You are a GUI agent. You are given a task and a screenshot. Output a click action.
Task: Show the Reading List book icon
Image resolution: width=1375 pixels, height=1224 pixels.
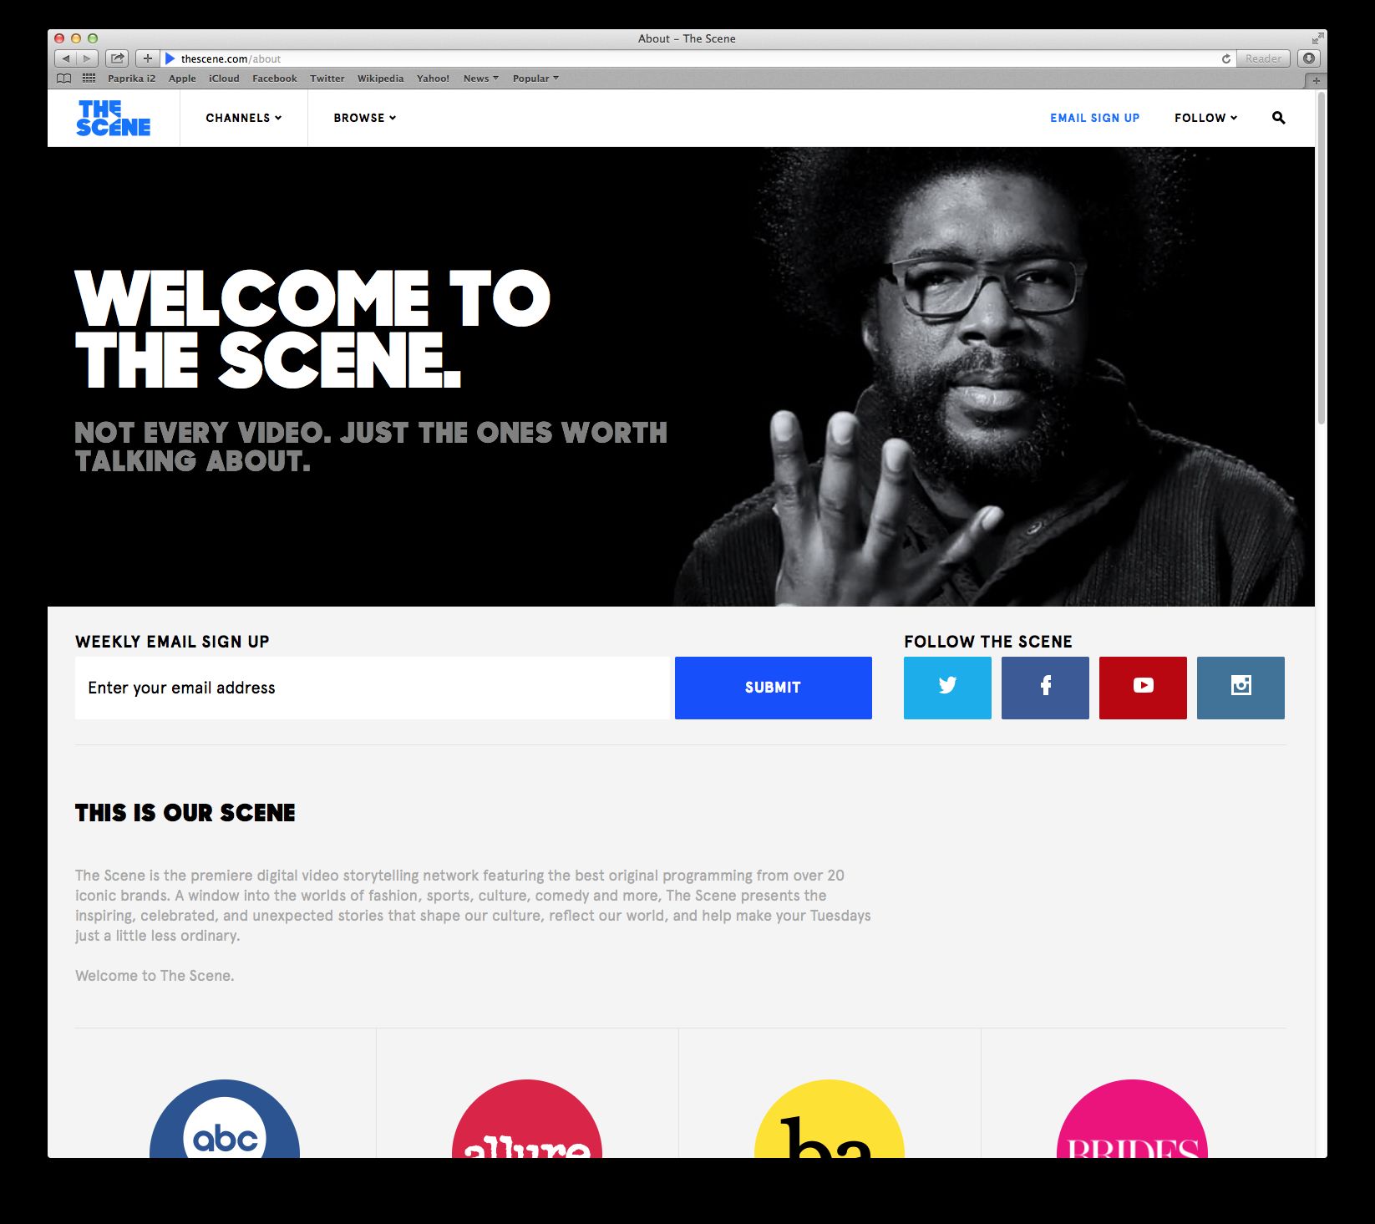click(64, 79)
